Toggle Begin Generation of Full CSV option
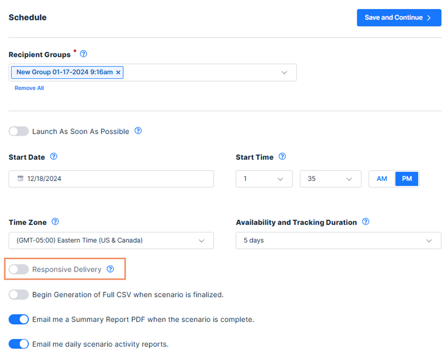Screen dimensions: 447x359 19,295
